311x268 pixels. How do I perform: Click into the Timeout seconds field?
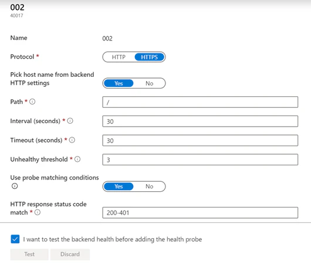point(200,140)
